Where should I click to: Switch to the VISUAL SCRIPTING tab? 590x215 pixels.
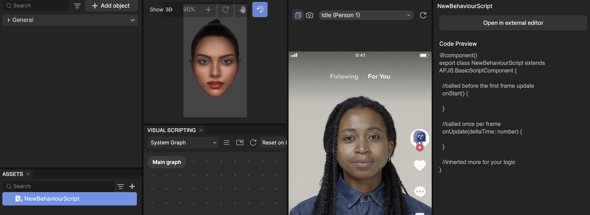pos(171,130)
